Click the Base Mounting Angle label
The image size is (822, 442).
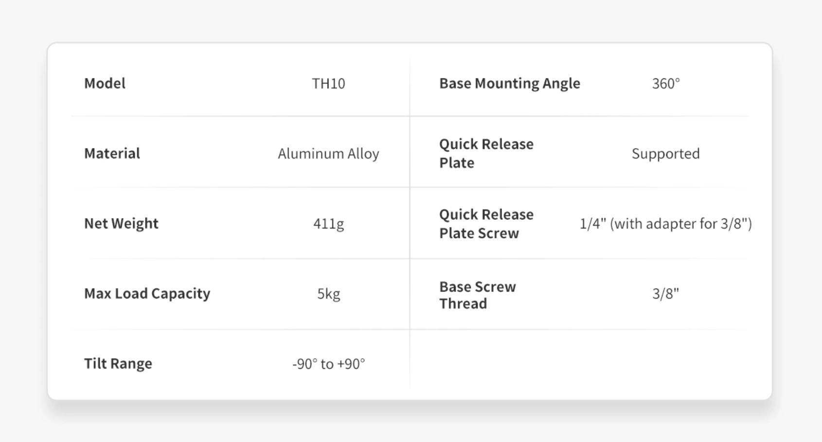coord(509,83)
